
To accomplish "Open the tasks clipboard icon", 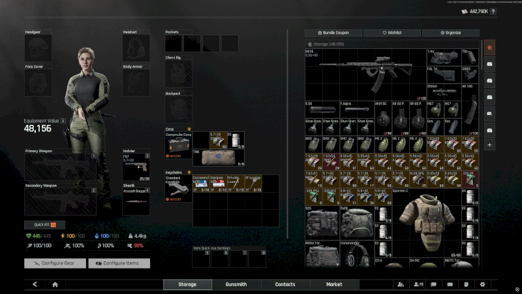I will 466,284.
